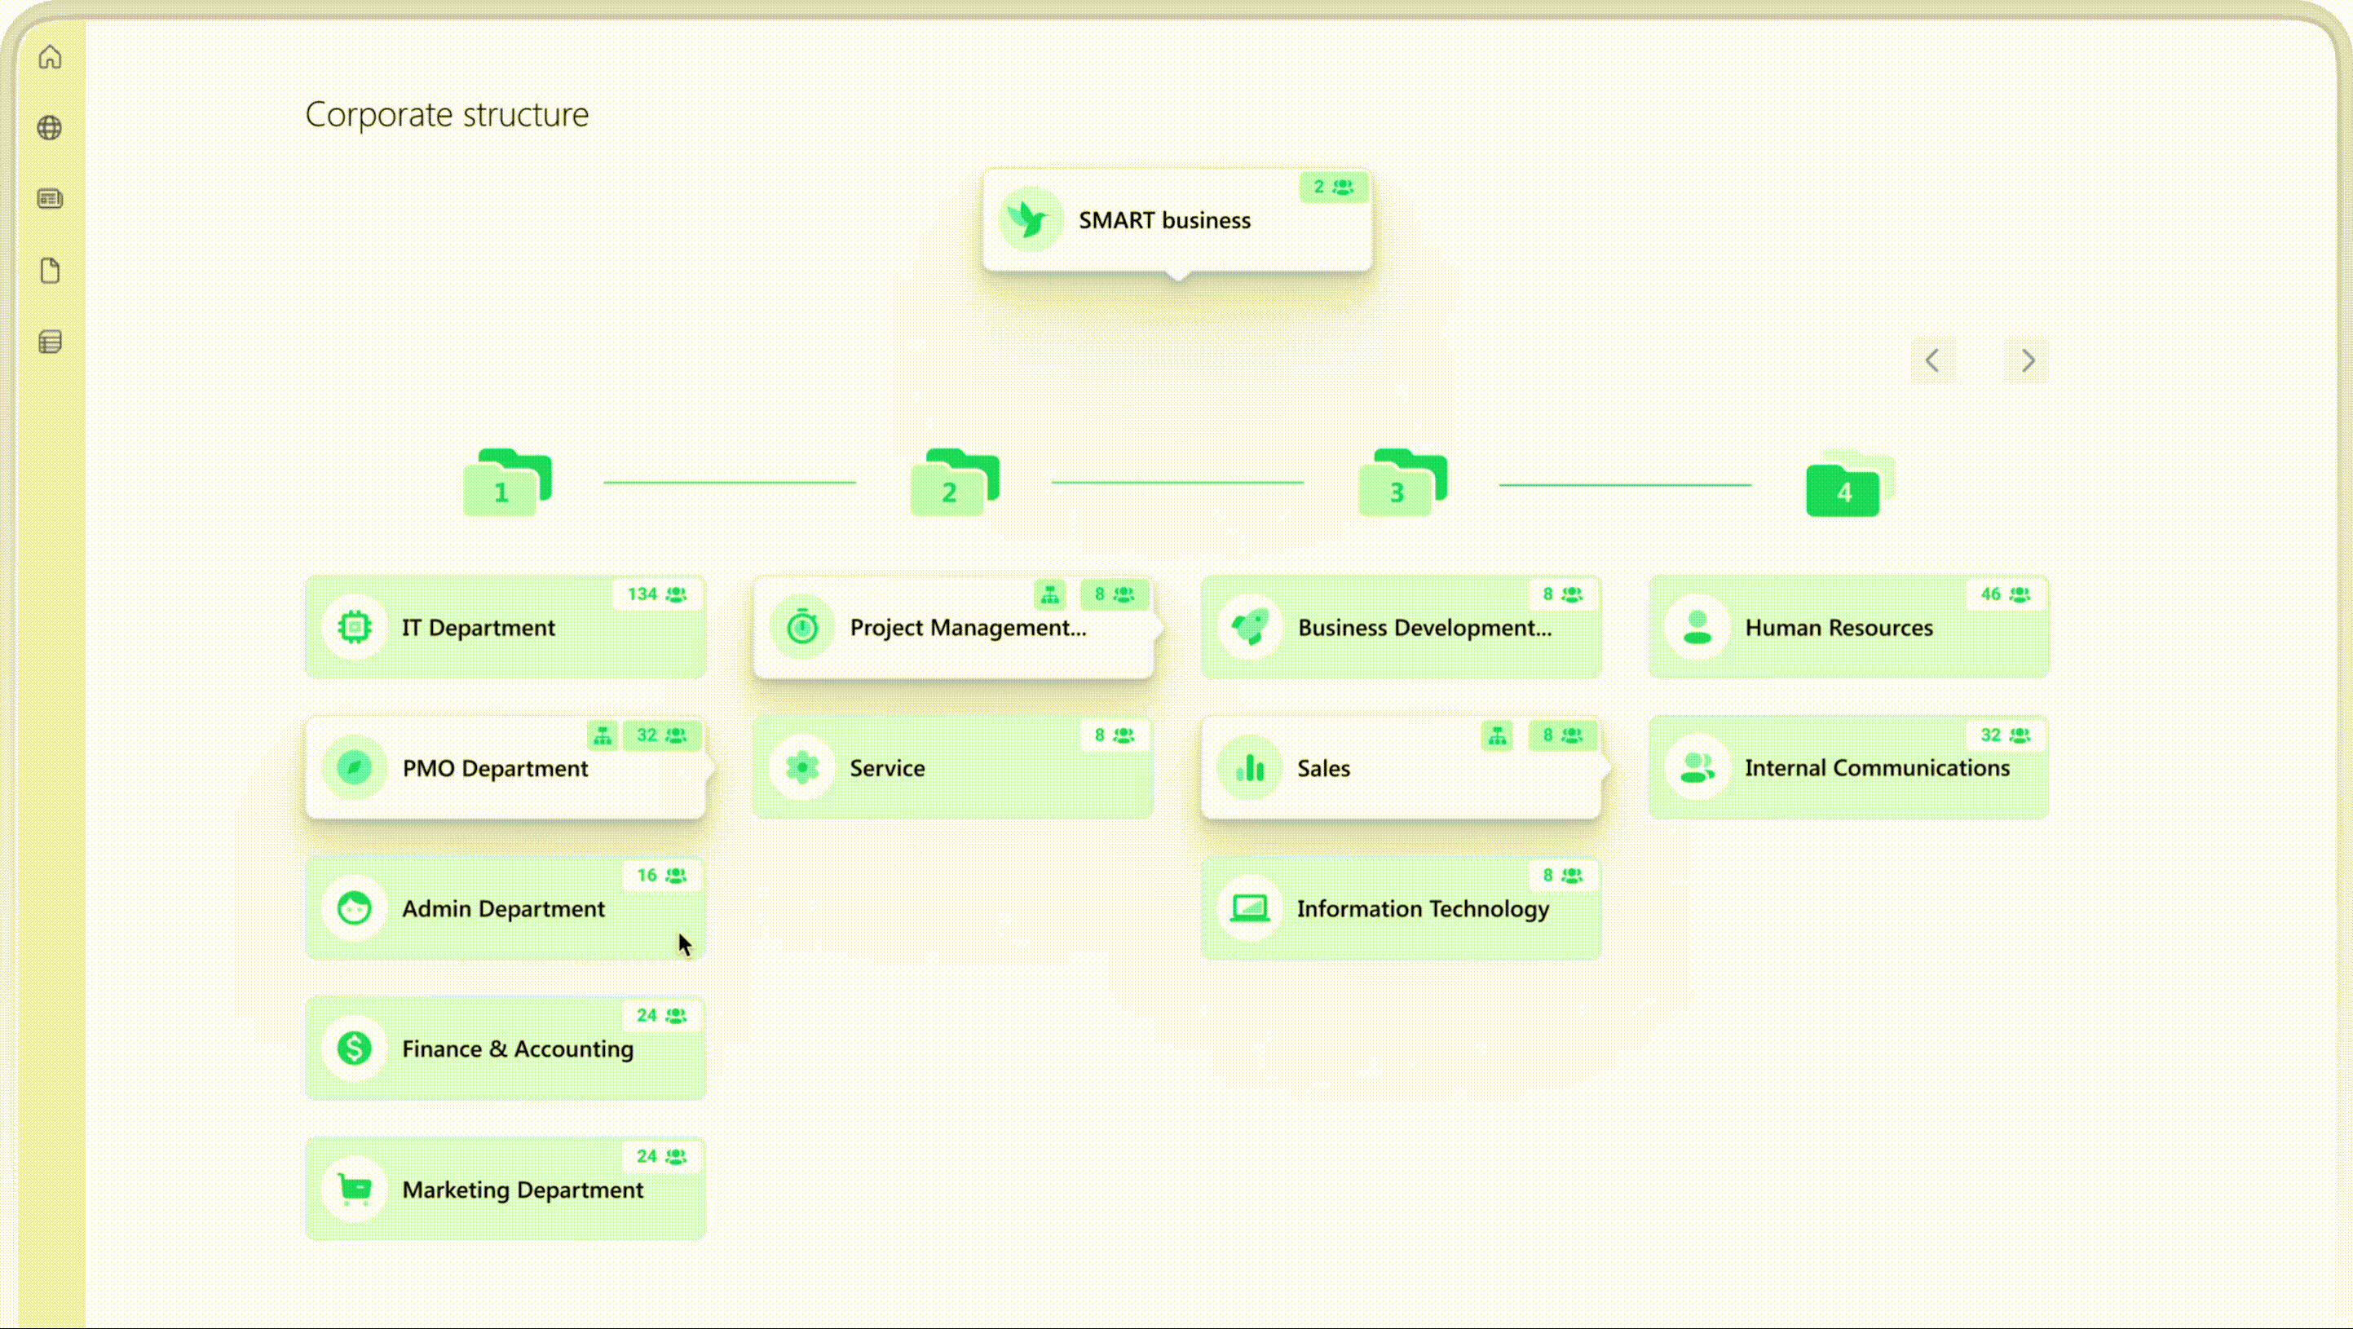The height and width of the screenshot is (1329, 2353).
Task: Open the IT Department card
Action: [x=504, y=628]
